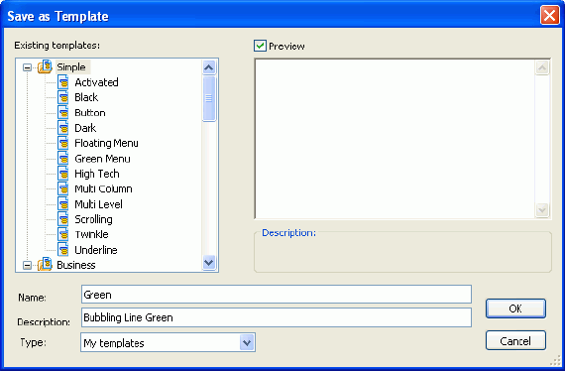
Task: Close the Save as Template window
Action: [549, 16]
